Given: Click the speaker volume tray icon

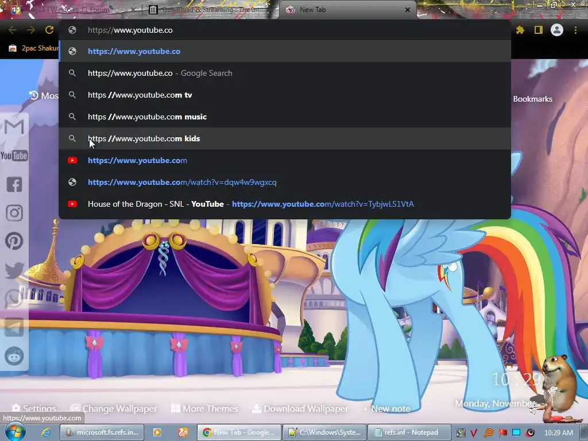Looking at the screenshot, I should (530, 433).
